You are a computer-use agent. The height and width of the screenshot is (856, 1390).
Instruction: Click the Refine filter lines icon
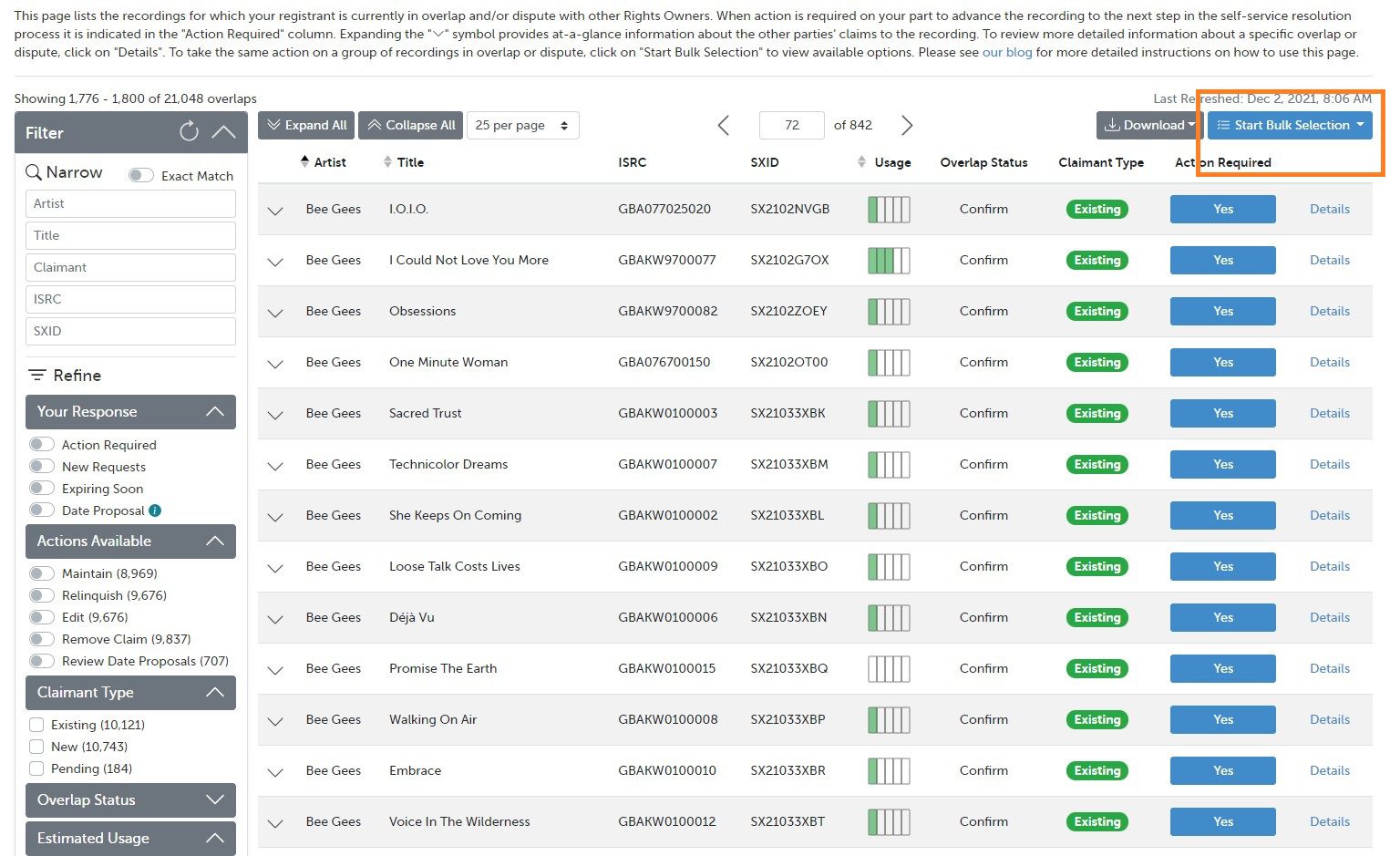[x=37, y=376]
